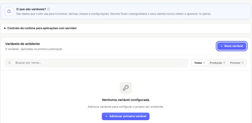Viewport: 252px width, 123px height.
Task: Click the '+ Nova variável' button
Action: click(x=232, y=46)
